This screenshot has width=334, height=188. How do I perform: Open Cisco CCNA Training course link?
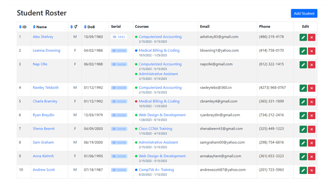coord(156,128)
